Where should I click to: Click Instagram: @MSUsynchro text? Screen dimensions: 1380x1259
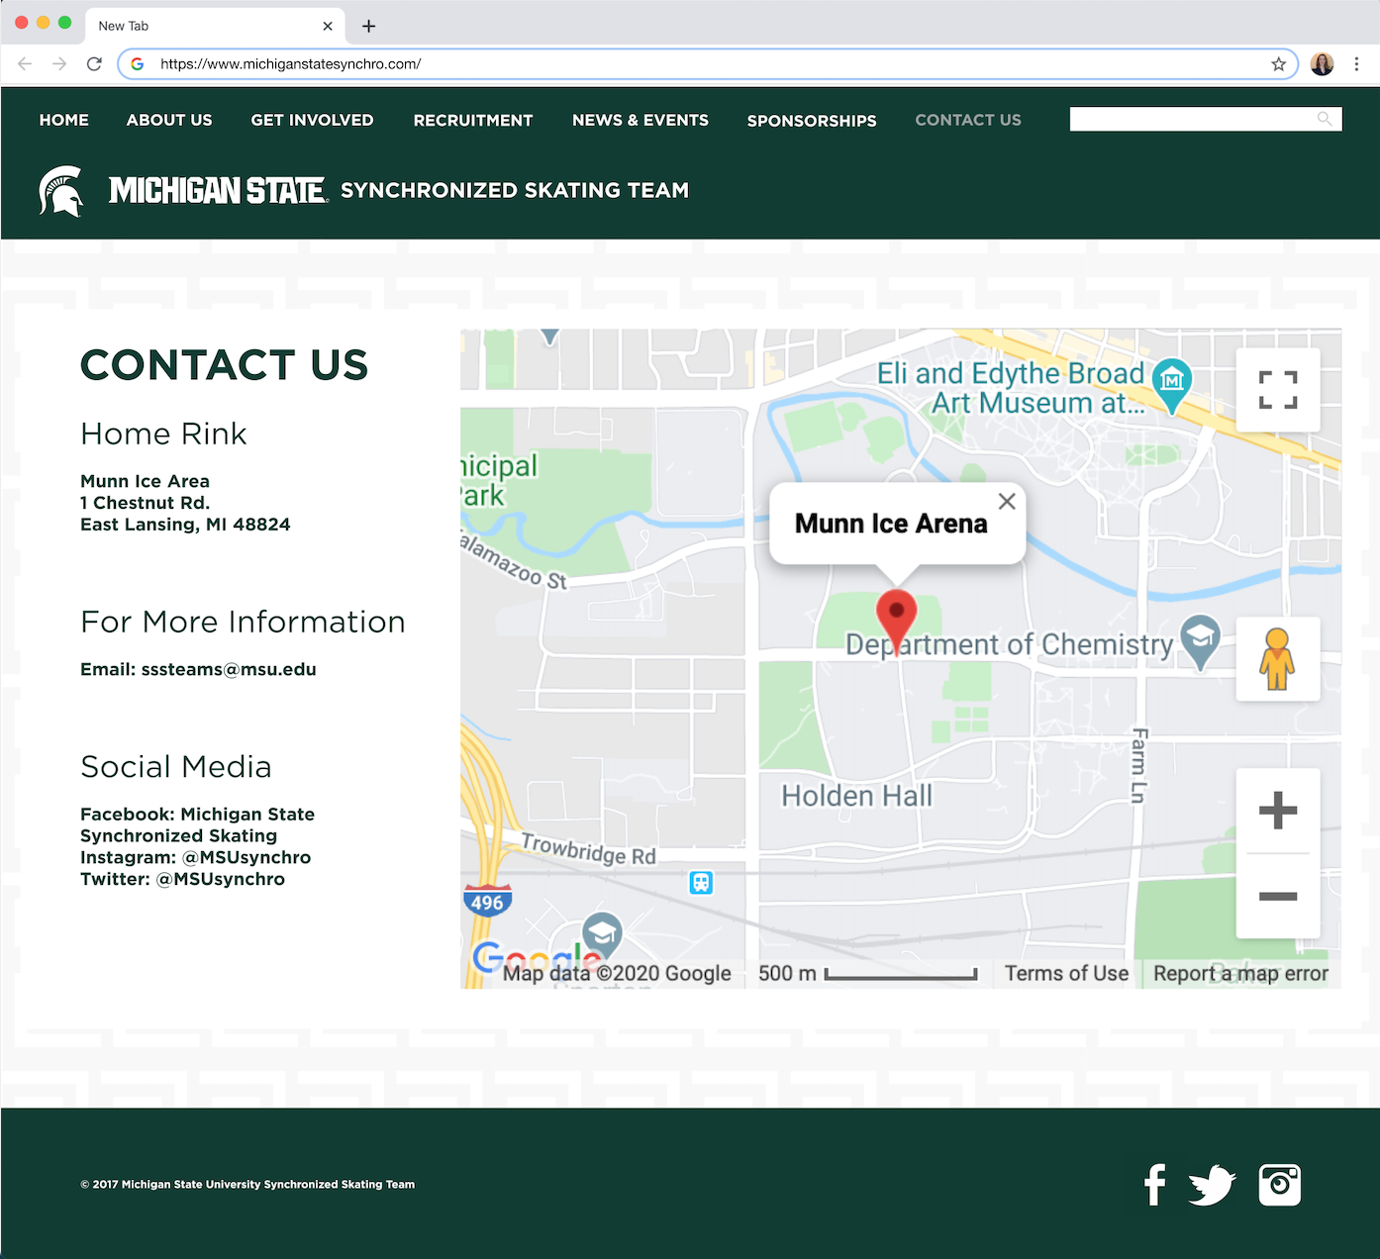(x=195, y=857)
